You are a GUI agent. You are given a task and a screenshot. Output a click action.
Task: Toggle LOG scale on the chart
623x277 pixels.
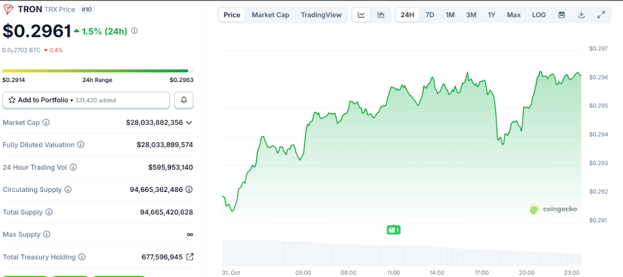coord(538,15)
